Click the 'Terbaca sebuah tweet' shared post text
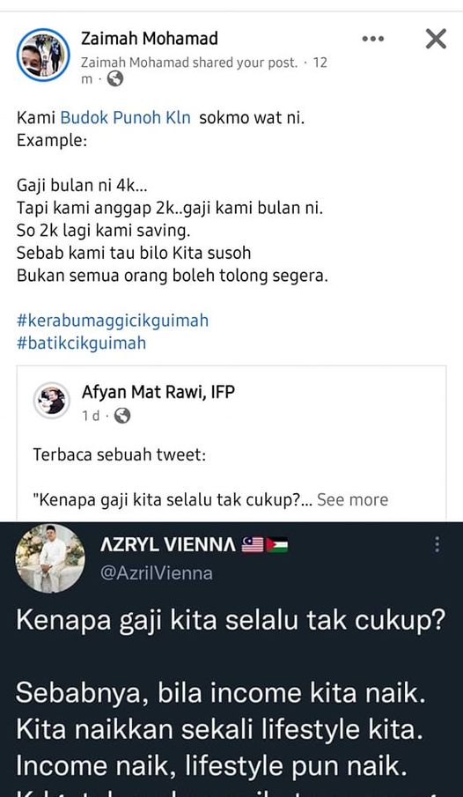463x797 pixels. tap(120, 454)
